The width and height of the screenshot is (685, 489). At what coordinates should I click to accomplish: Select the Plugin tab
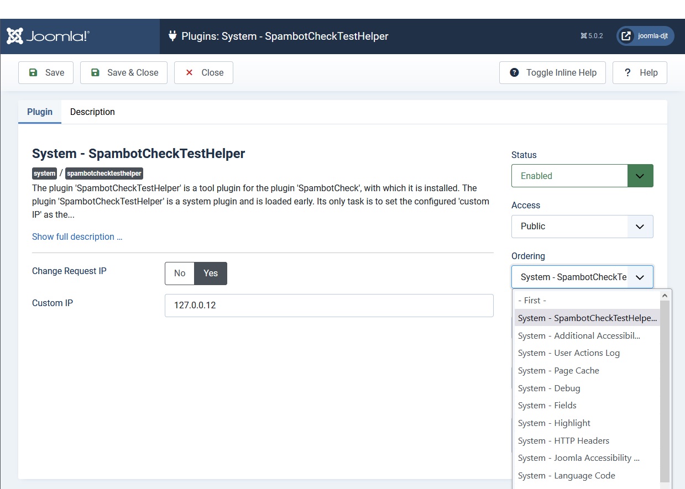(39, 112)
